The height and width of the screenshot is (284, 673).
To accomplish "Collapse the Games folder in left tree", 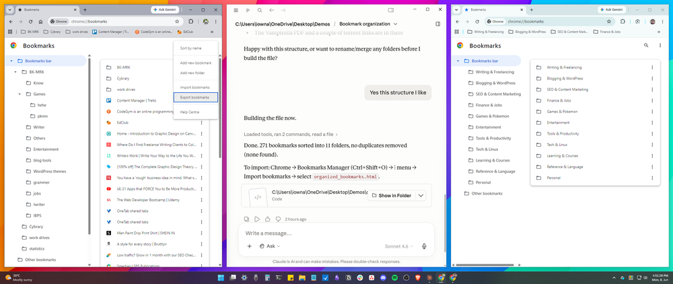I will [20, 94].
